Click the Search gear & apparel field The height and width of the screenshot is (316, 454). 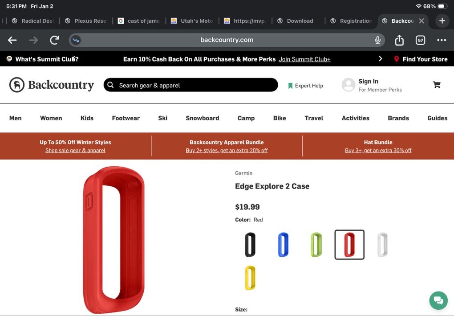pos(191,85)
